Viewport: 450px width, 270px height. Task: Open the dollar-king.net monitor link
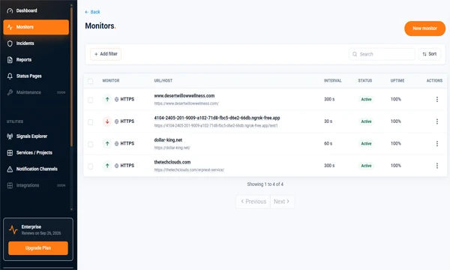pyautogui.click(x=168, y=140)
